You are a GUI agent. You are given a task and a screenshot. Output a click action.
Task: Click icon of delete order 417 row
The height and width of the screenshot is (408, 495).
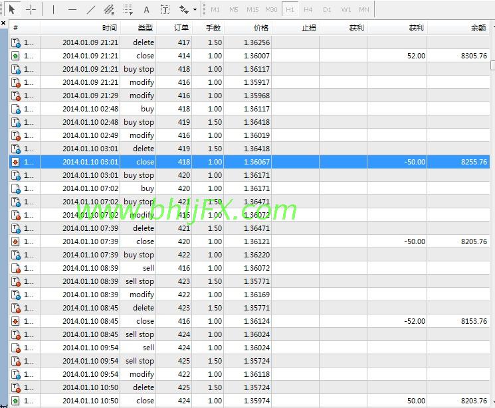[15, 42]
